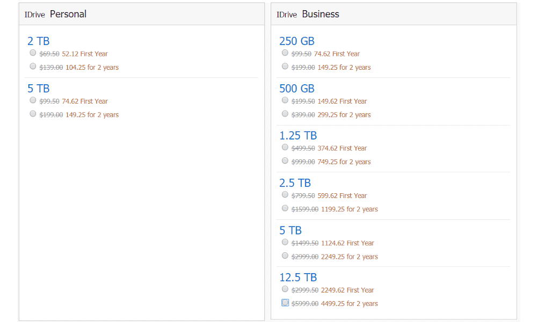Select Business 250 GB First Year radio

point(285,53)
